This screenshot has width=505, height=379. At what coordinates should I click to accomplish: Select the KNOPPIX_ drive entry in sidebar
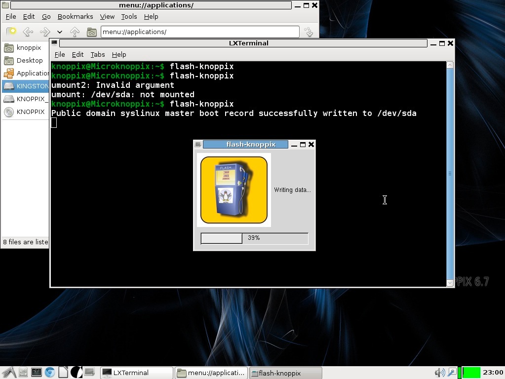point(26,99)
